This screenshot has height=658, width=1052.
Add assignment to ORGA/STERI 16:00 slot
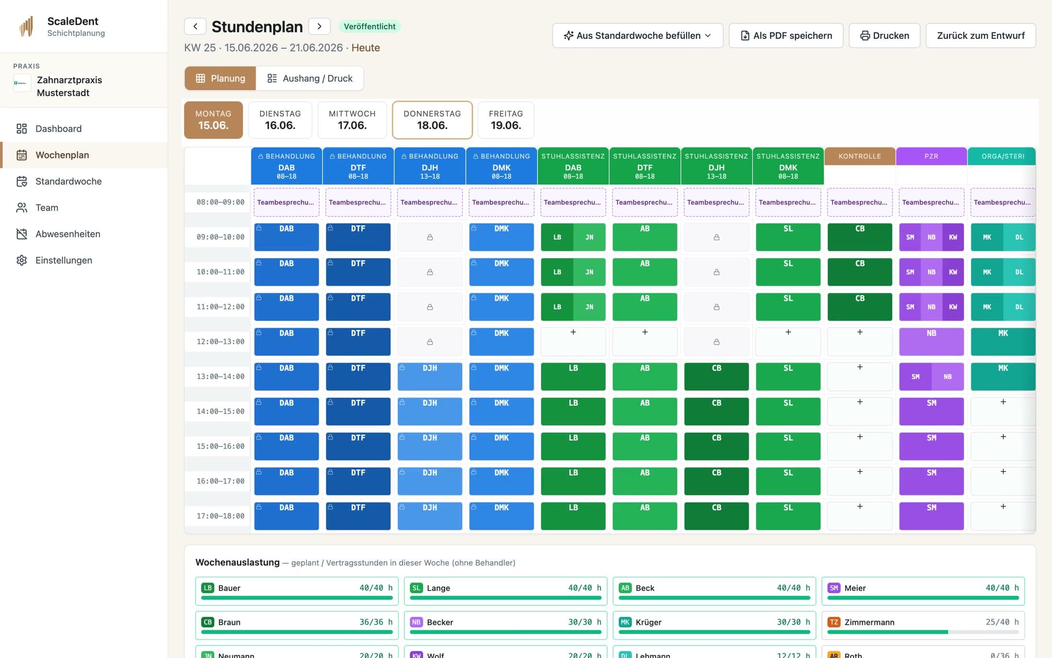1003,482
